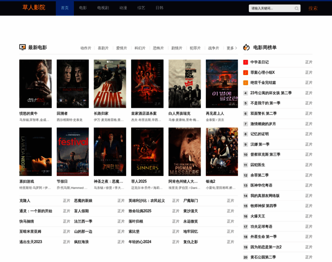Open 囚犯医生 ranking entry
The image size is (332, 262).
click(258, 165)
